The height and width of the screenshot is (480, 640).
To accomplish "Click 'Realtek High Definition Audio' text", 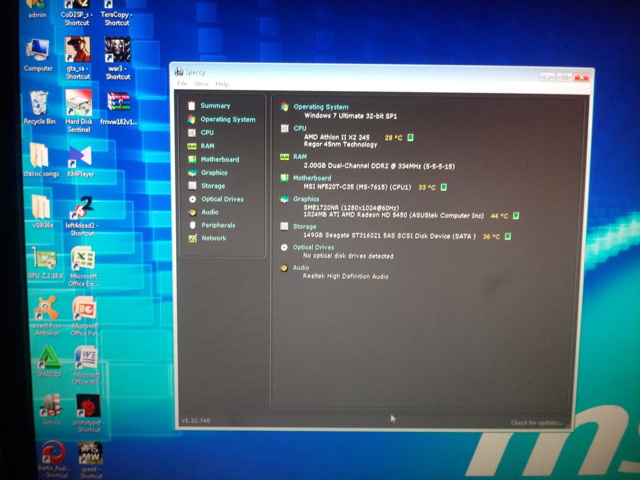I will point(345,276).
